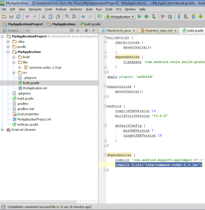The height and width of the screenshot is (210, 205).
Task: Switch to the MainActivity.java tab
Action: 118,31
